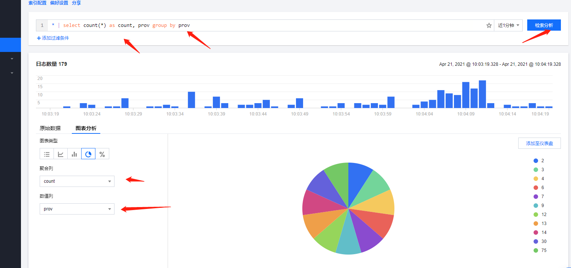Select the highlighted blue sidebar item
571x268 pixels.
[x=10, y=44]
